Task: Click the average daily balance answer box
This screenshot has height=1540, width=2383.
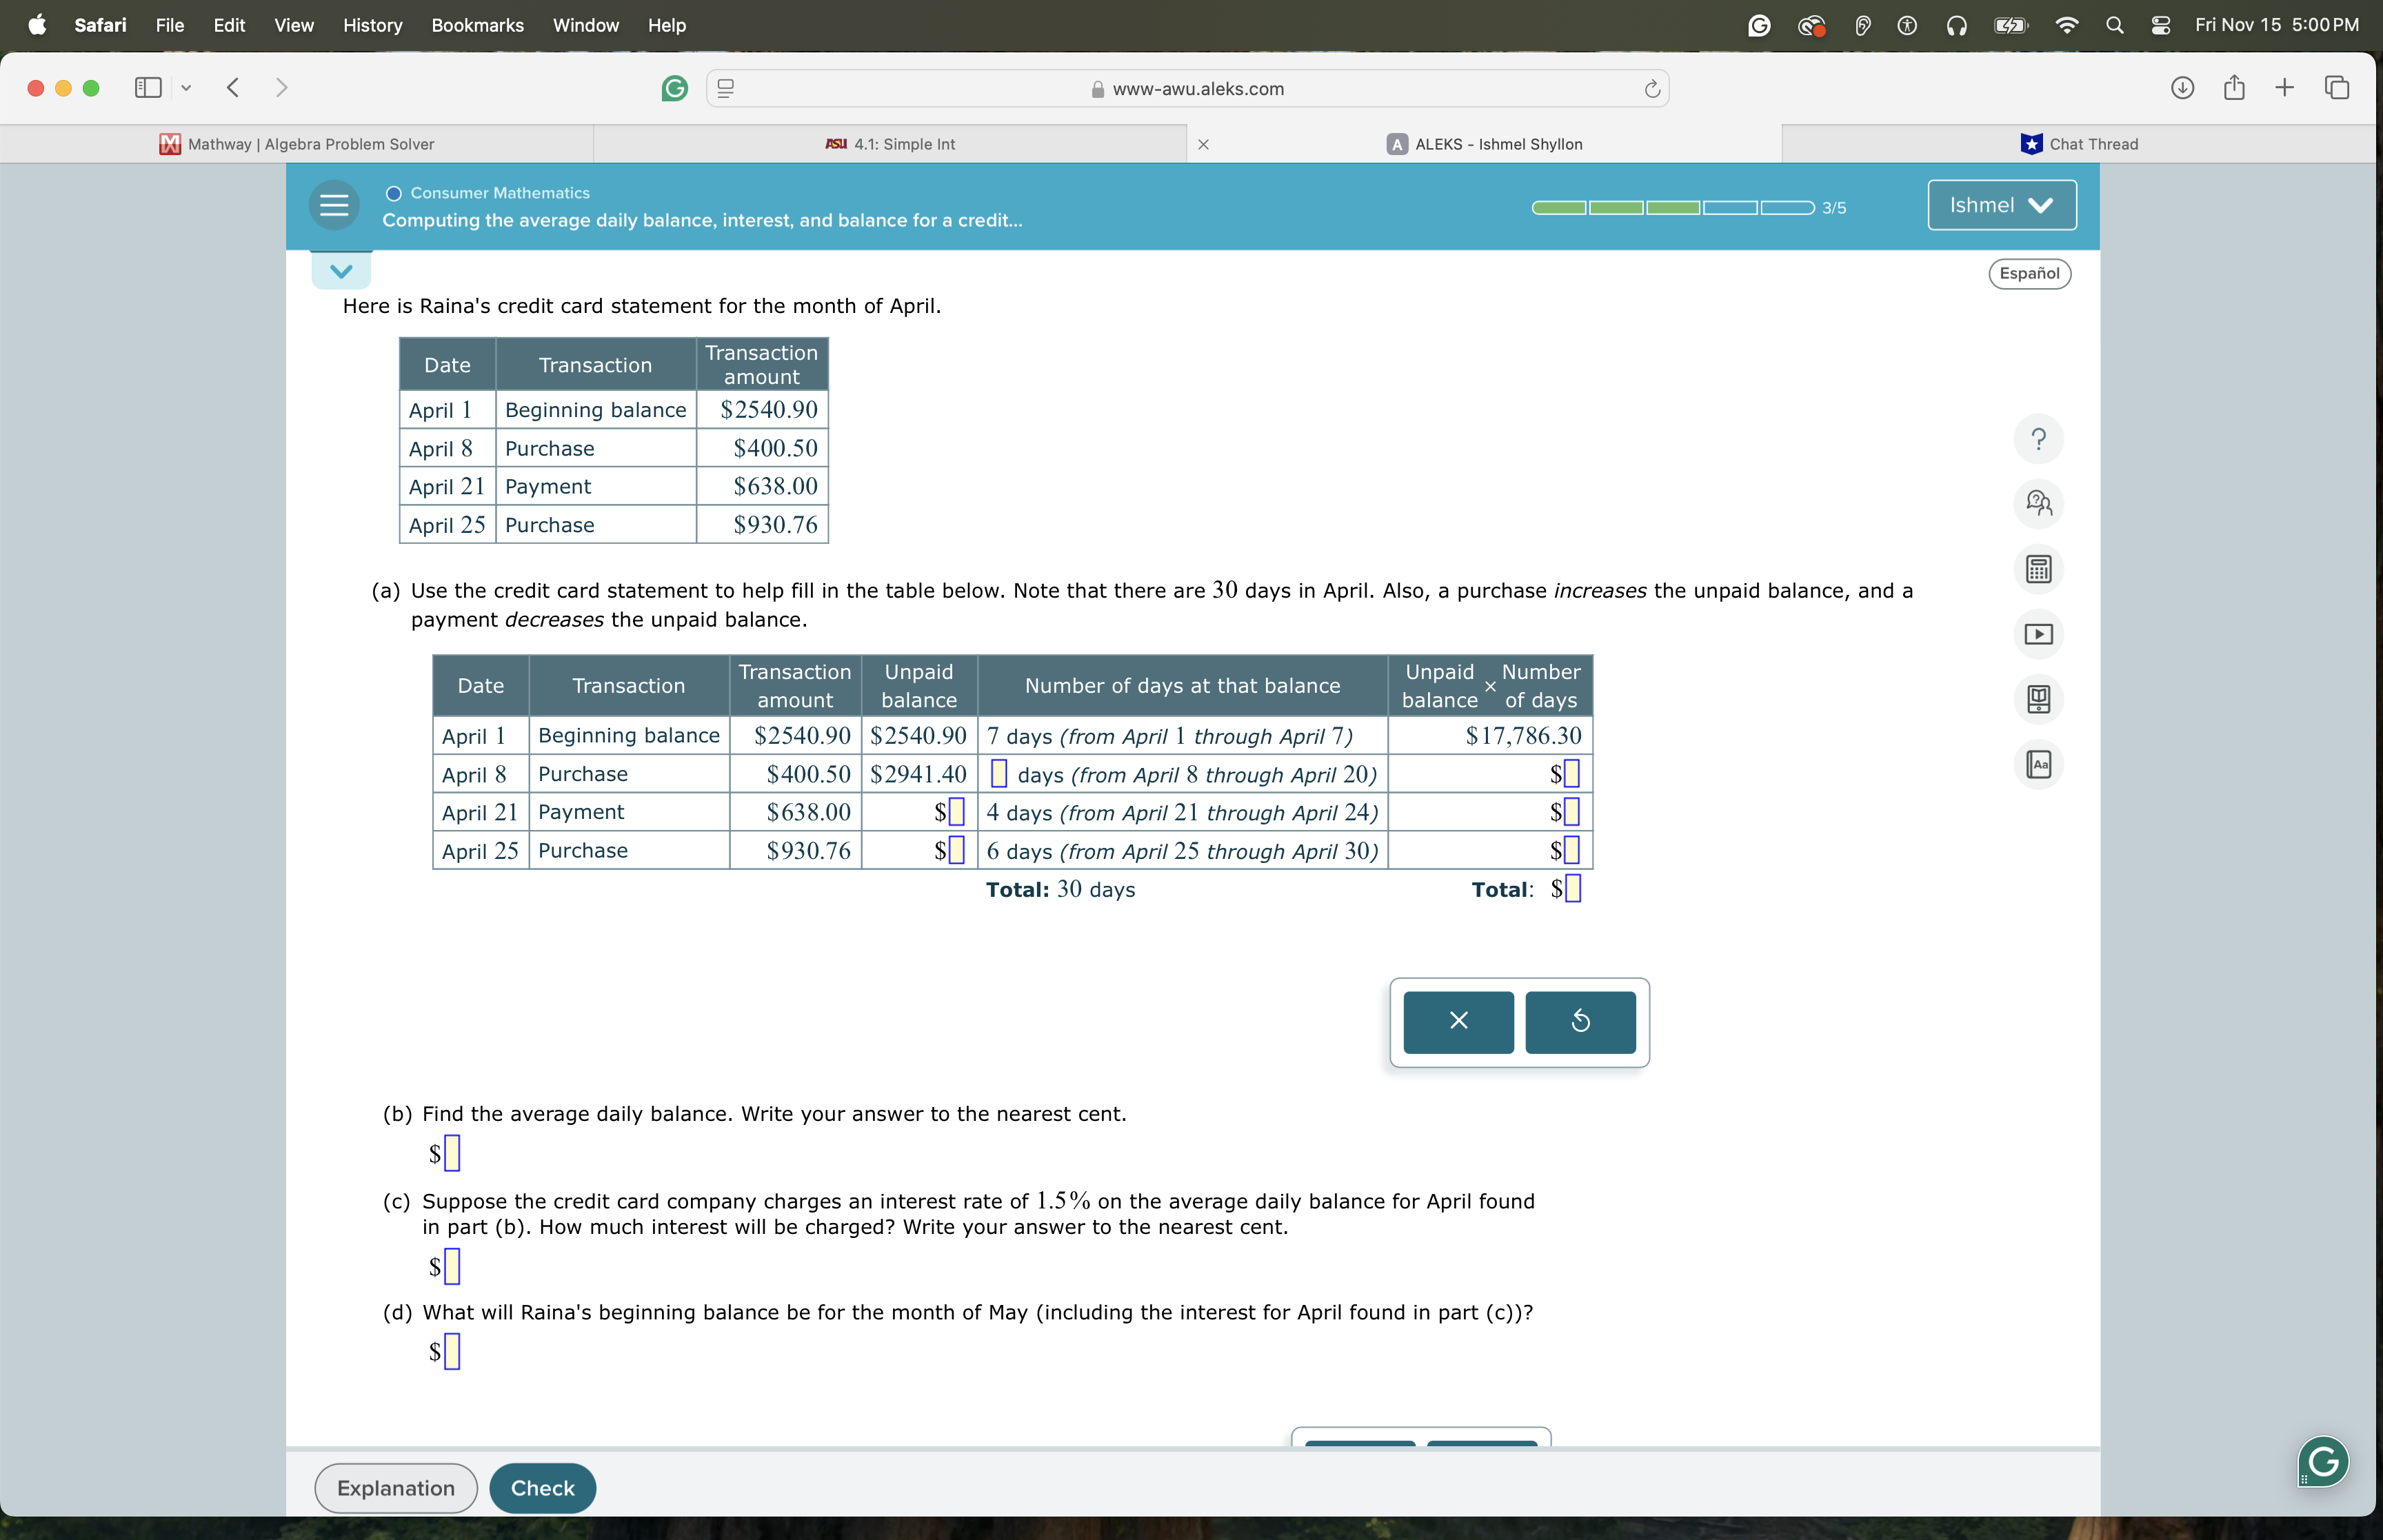Action: coord(452,1153)
